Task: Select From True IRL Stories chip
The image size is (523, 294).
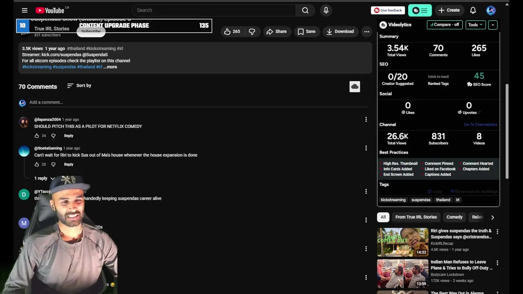Action: point(416,217)
